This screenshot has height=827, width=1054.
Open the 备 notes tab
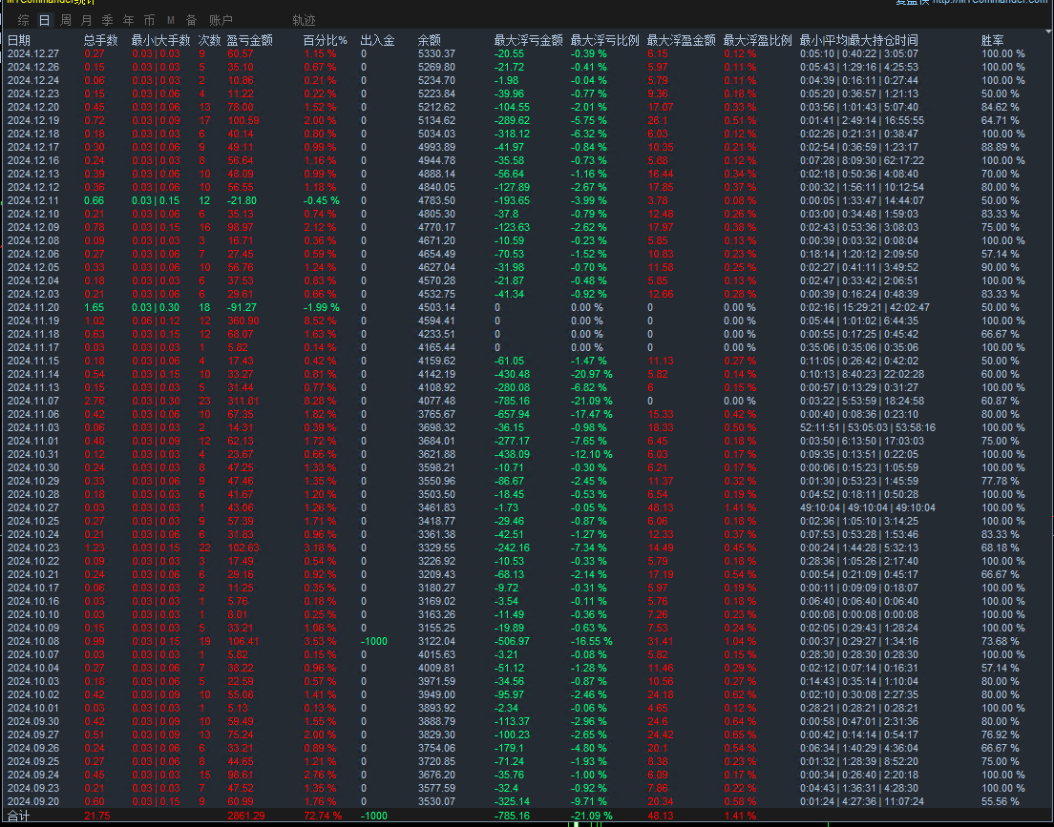(192, 20)
